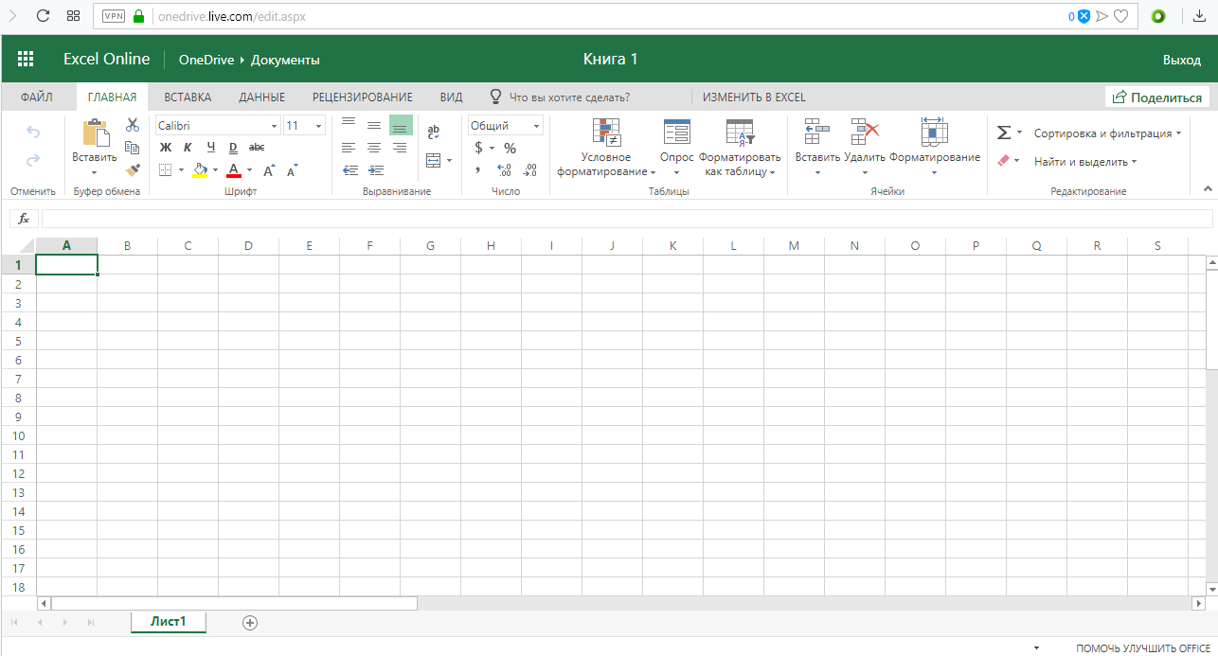This screenshot has height=656, width=1218.
Task: Select the Format Painter brush
Action: (133, 170)
